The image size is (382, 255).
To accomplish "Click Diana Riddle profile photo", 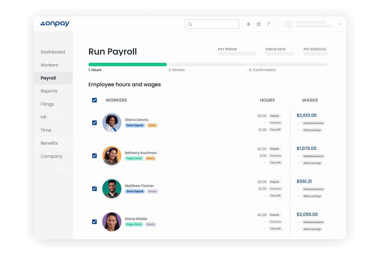I will pos(112,222).
